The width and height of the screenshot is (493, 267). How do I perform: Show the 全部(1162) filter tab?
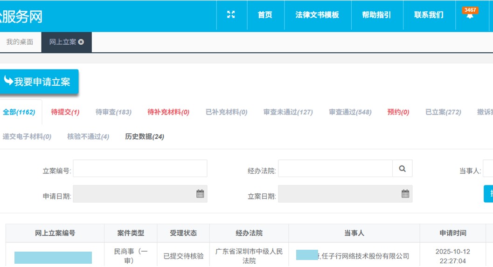click(19, 112)
